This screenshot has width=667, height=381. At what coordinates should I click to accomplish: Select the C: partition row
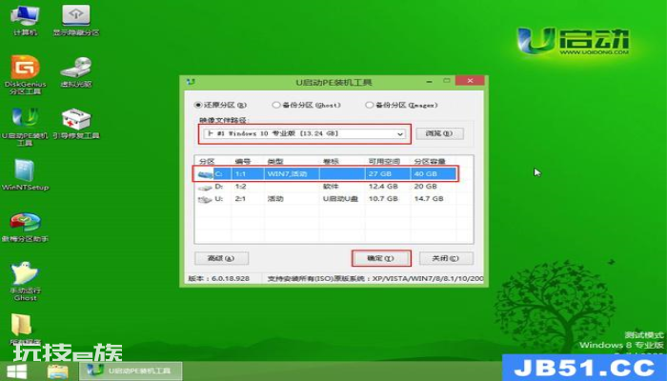click(326, 174)
